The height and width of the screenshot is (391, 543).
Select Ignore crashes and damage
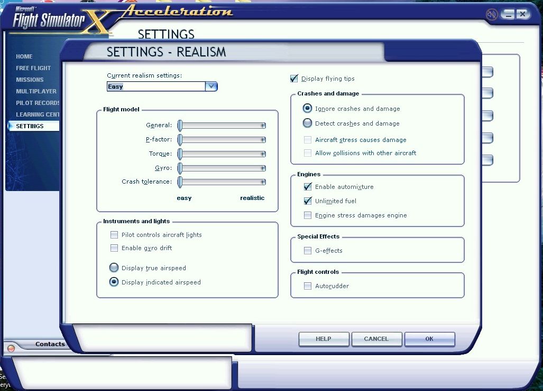point(307,108)
